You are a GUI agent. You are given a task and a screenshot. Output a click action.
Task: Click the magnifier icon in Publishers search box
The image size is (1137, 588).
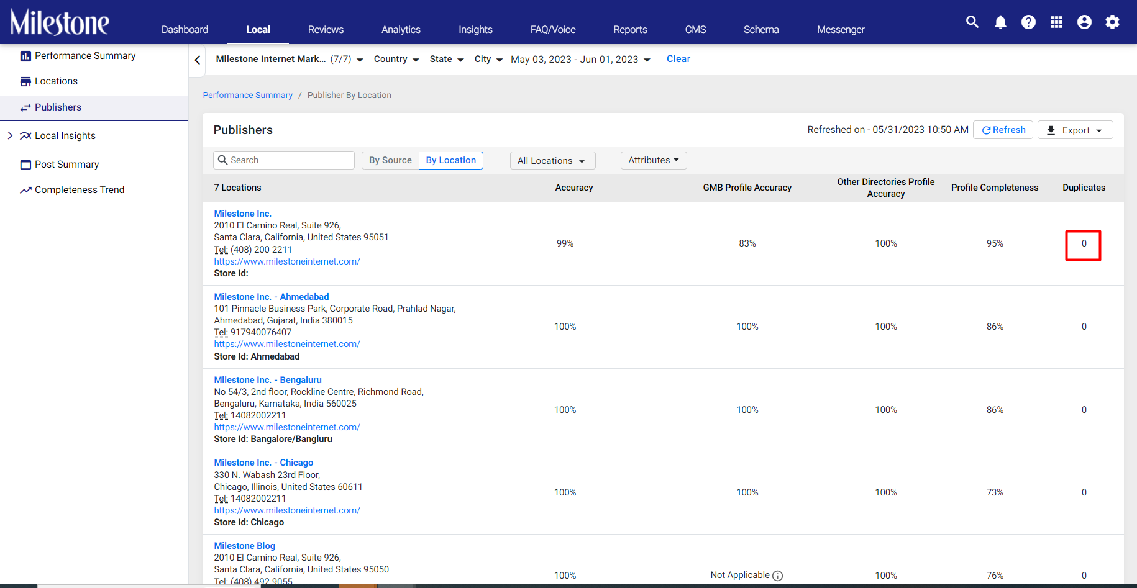point(223,160)
